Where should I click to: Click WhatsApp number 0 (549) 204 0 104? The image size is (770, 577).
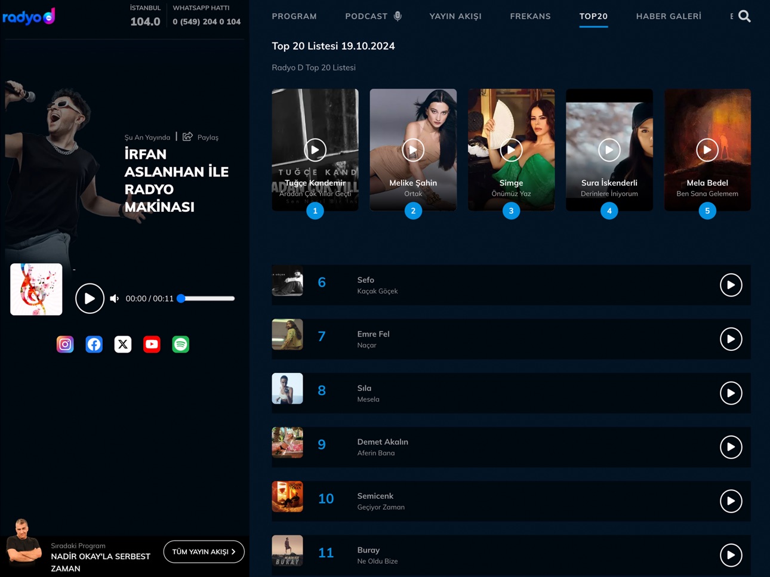point(207,21)
